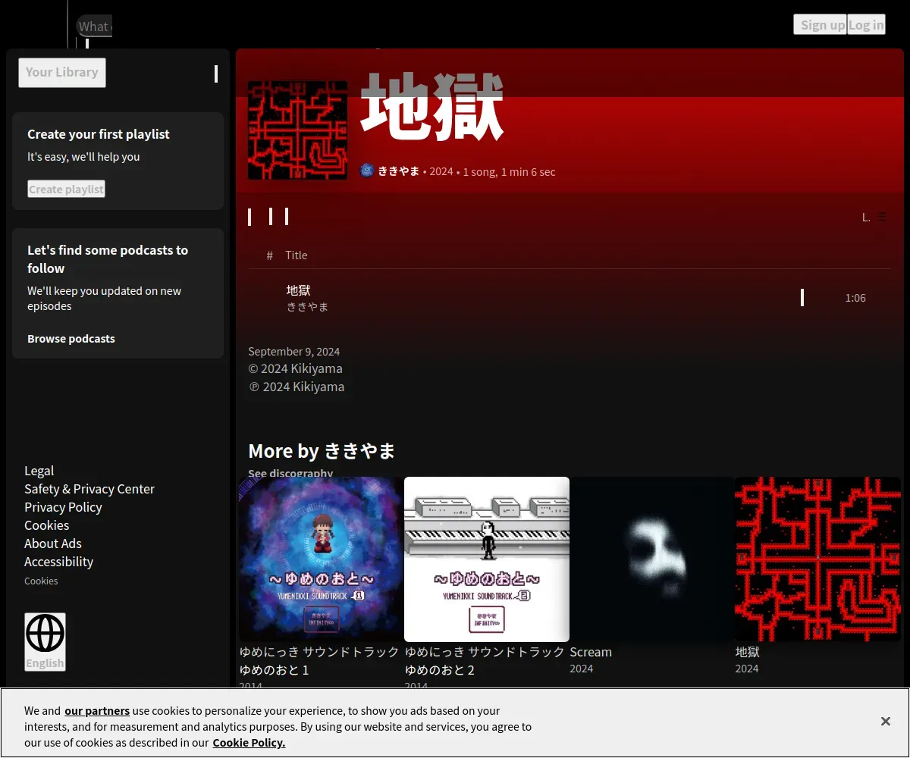The width and height of the screenshot is (910, 758).
Task: Click the 1:06 track duration
Action: [855, 298]
